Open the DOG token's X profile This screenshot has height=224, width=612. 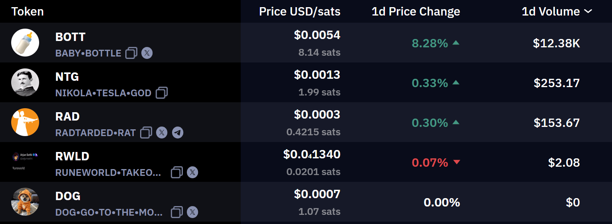pos(192,212)
